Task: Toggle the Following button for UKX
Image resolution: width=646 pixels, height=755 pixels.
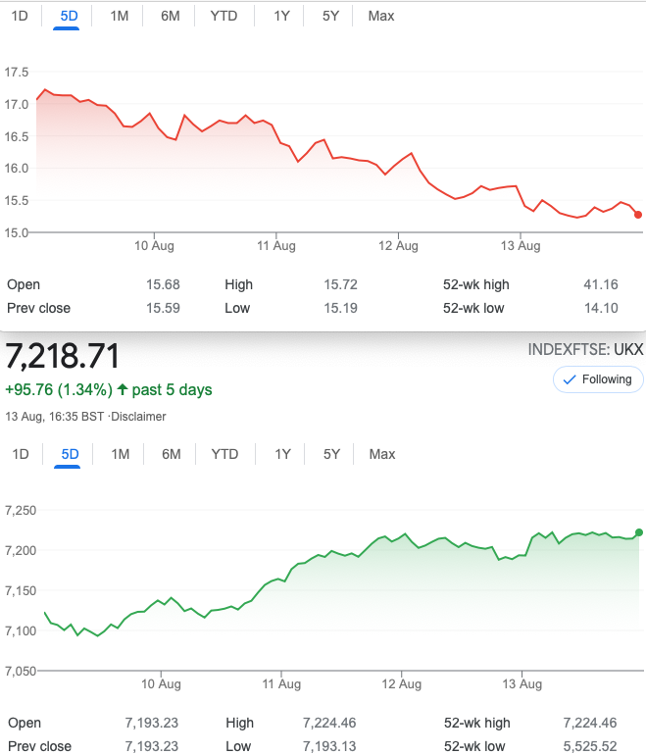Action: click(598, 379)
